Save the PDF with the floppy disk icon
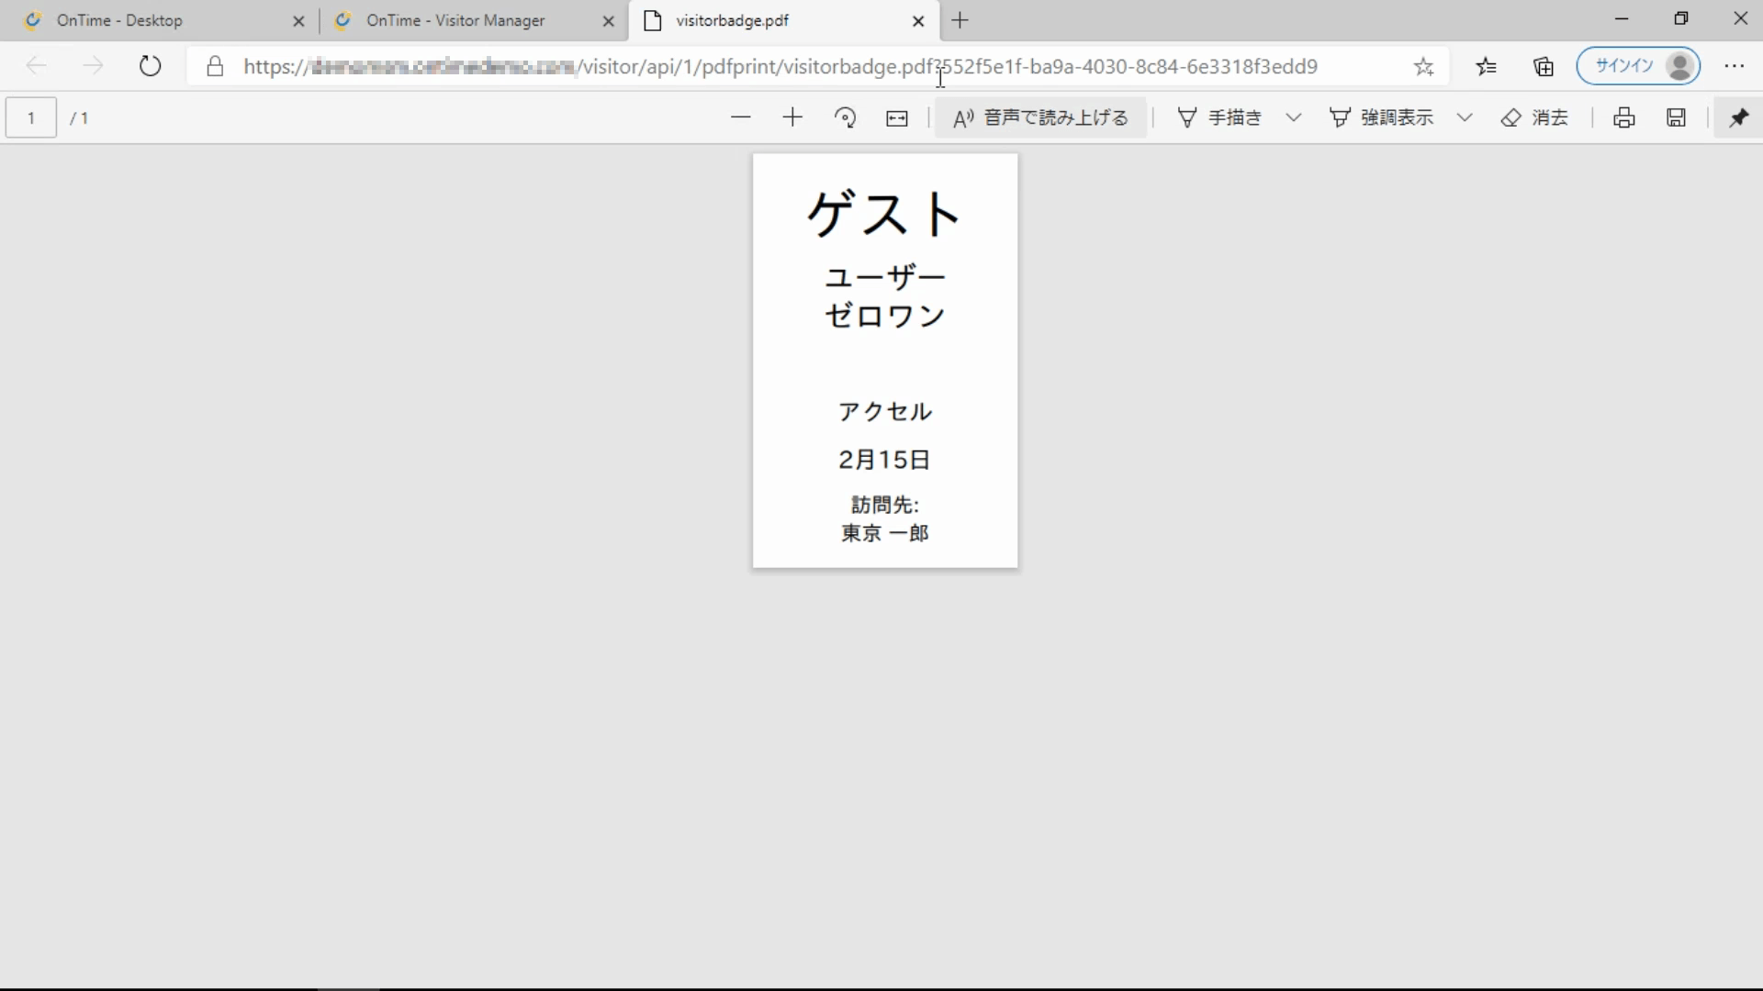Screen dimensions: 1763x991 tap(1676, 117)
